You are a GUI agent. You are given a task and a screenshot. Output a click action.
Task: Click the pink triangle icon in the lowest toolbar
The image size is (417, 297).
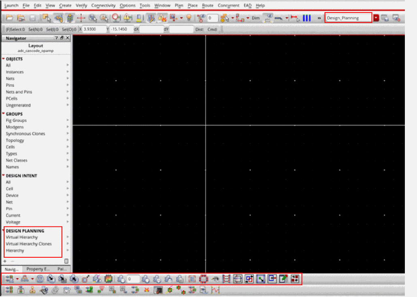[101, 290]
